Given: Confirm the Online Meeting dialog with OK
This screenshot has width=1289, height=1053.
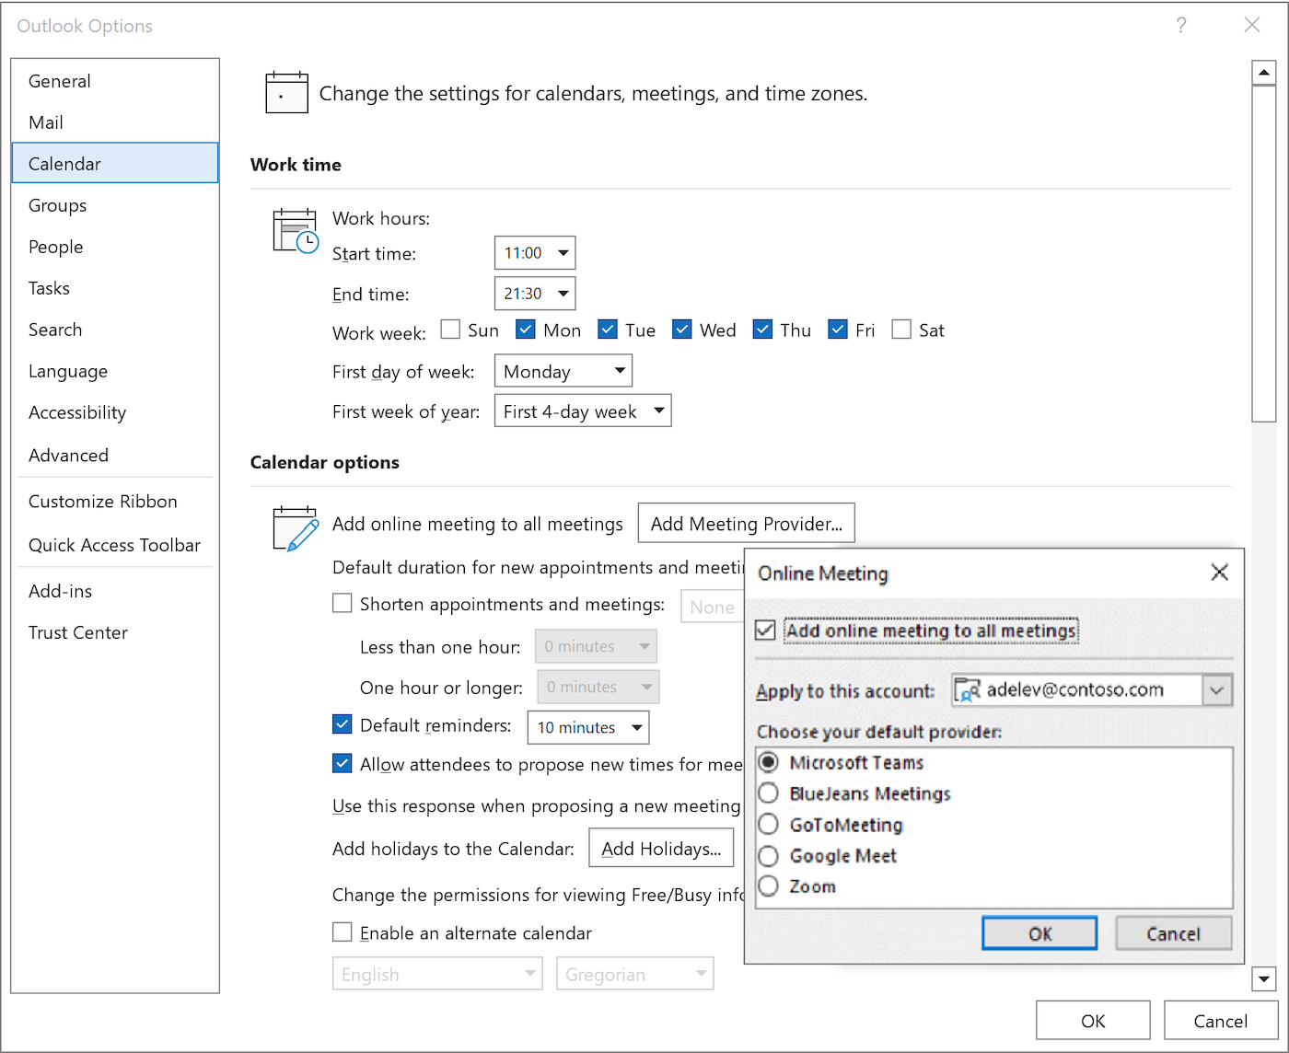Looking at the screenshot, I should tap(1039, 932).
